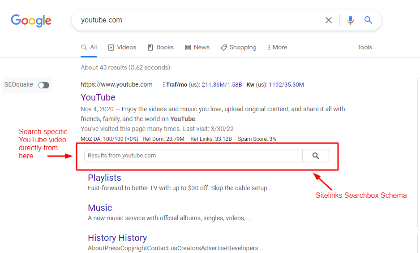This screenshot has width=420, height=253.
Task: Open the News tab
Action: (x=197, y=48)
